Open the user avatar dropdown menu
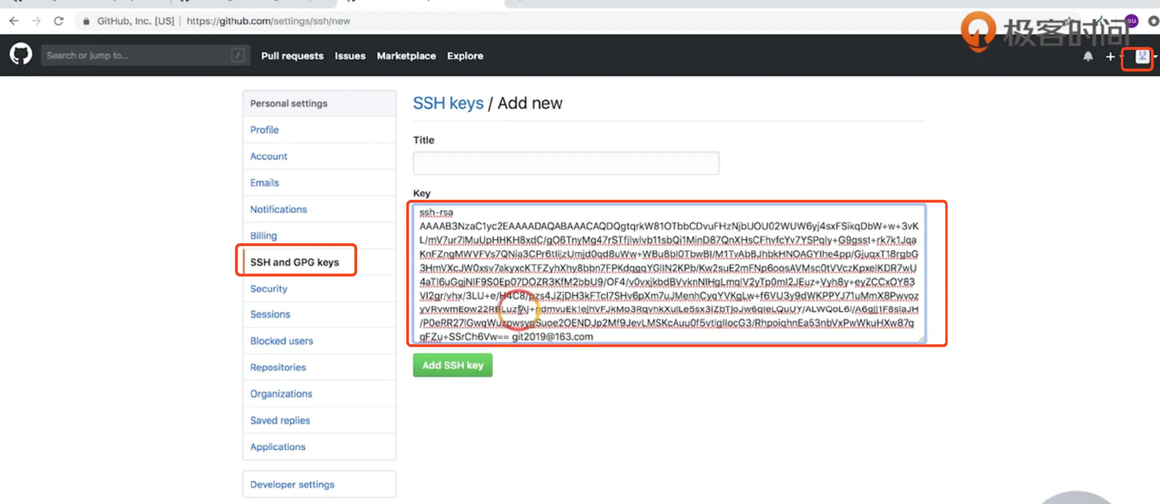The width and height of the screenshot is (1160, 504). [x=1142, y=57]
